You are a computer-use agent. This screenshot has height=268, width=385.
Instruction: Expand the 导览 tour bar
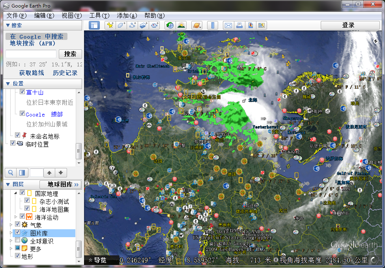coord(97,260)
